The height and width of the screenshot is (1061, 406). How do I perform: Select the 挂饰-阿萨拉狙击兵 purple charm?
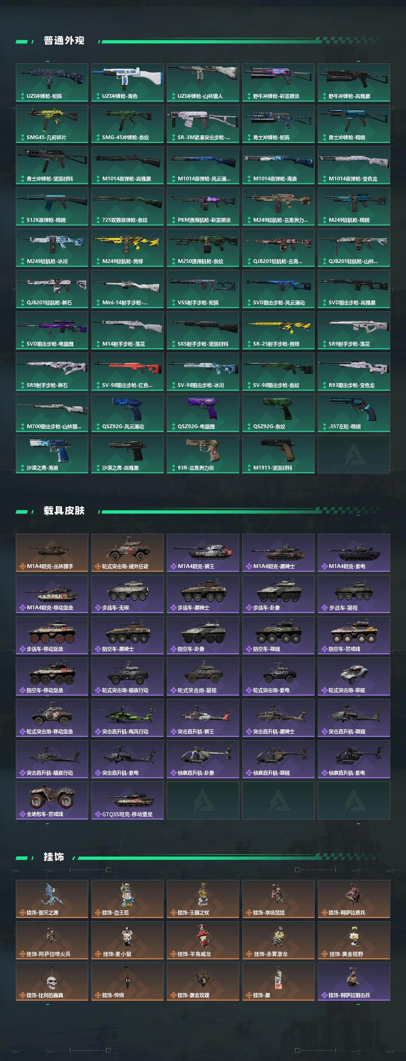click(354, 982)
